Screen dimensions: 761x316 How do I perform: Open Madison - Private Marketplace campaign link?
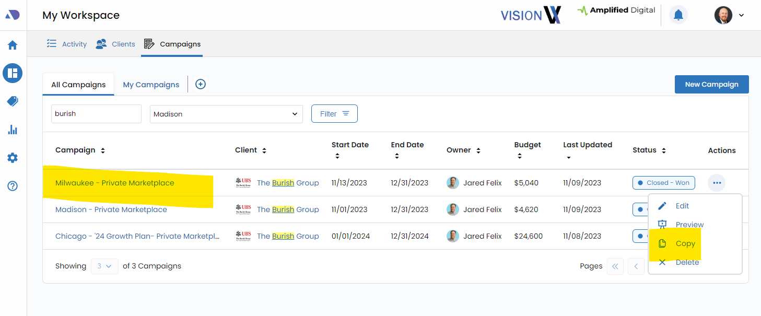(x=111, y=209)
